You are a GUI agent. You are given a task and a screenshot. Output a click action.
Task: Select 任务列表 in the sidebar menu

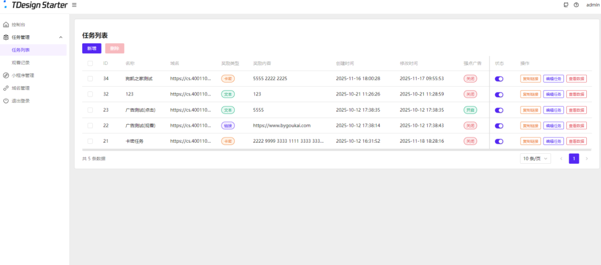click(x=21, y=50)
